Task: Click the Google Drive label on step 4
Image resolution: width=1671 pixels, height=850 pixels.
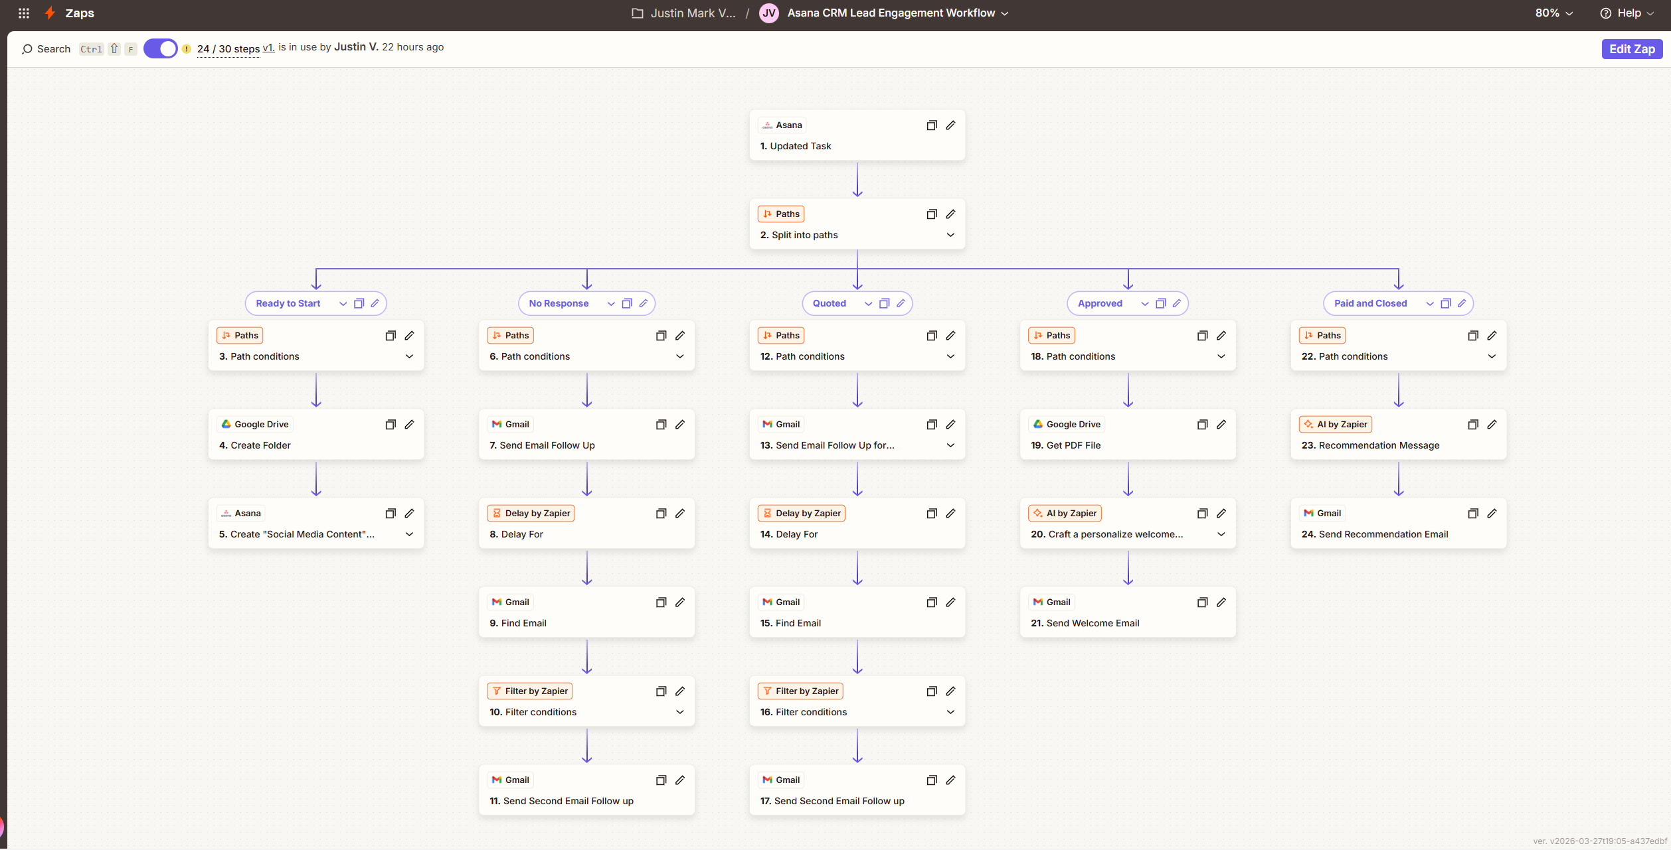Action: tap(255, 424)
